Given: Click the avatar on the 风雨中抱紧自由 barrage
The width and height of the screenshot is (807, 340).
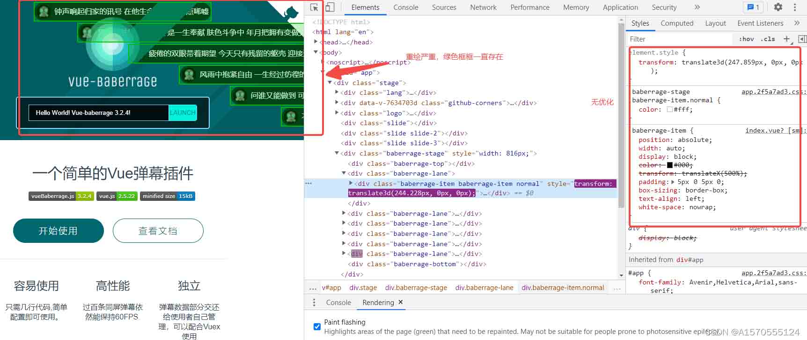Looking at the screenshot, I should point(189,75).
